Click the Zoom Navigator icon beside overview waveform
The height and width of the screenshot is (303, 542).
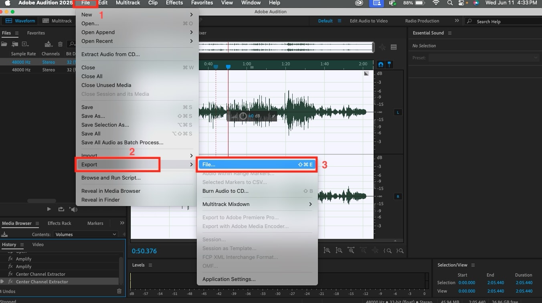[x=382, y=47]
